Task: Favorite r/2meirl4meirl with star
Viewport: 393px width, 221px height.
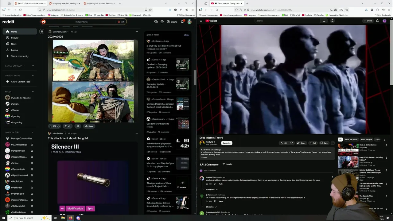Action: tap(32, 151)
